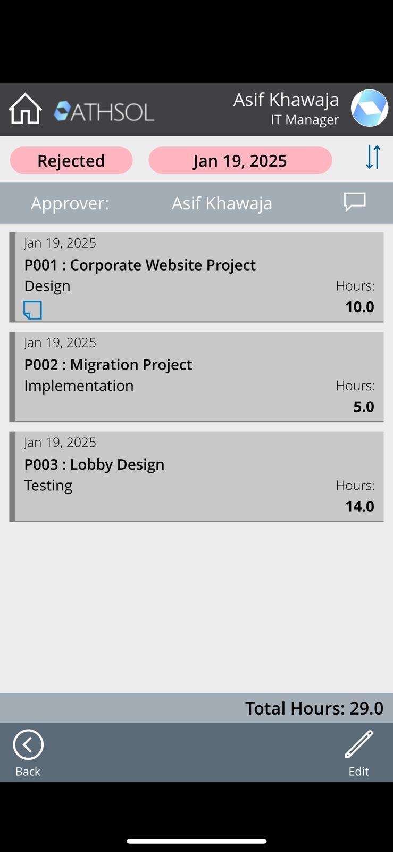This screenshot has width=393, height=852.
Task: Click the Asif Khawaja name header
Action: (286, 100)
